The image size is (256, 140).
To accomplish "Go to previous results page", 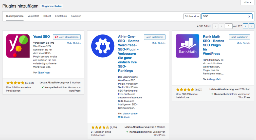I will coord(221,26).
